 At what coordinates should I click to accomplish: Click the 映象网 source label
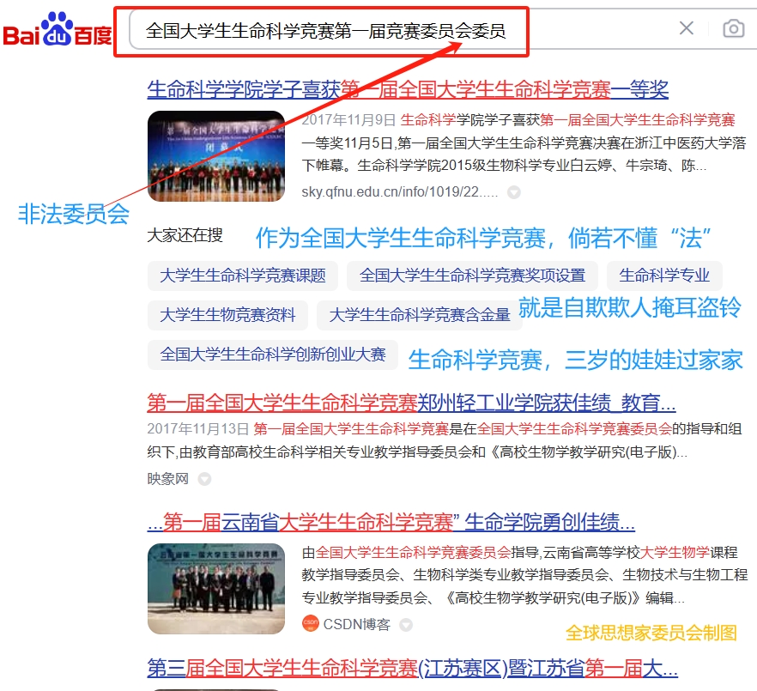tap(168, 478)
